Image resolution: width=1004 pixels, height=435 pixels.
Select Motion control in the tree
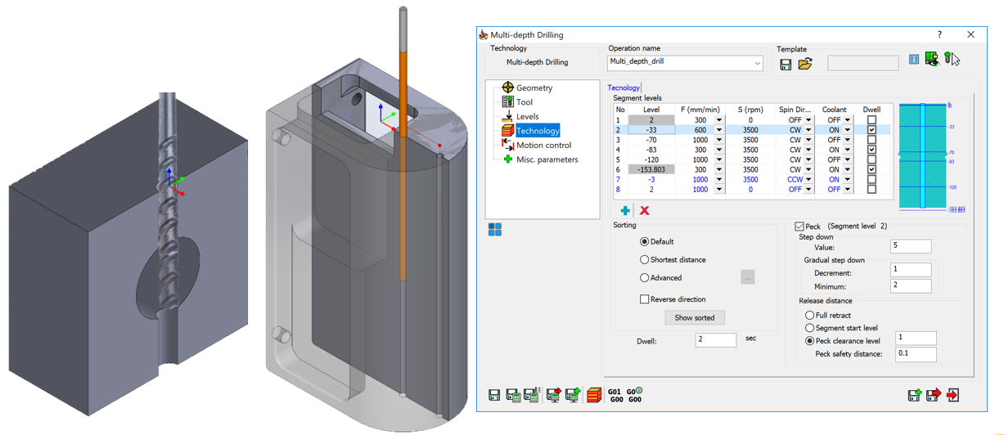[543, 145]
